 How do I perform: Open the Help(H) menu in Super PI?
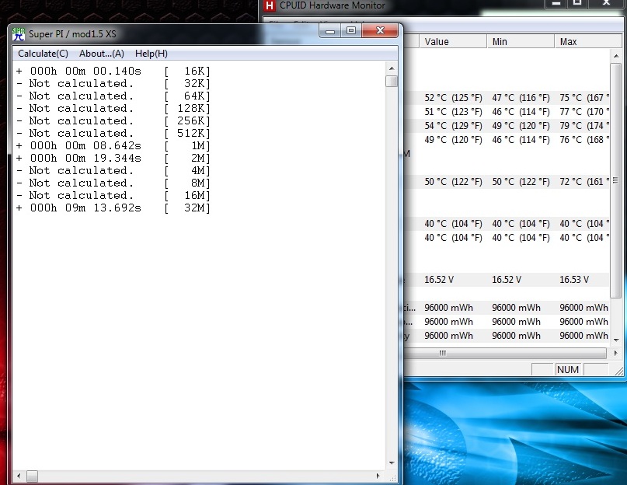click(152, 54)
